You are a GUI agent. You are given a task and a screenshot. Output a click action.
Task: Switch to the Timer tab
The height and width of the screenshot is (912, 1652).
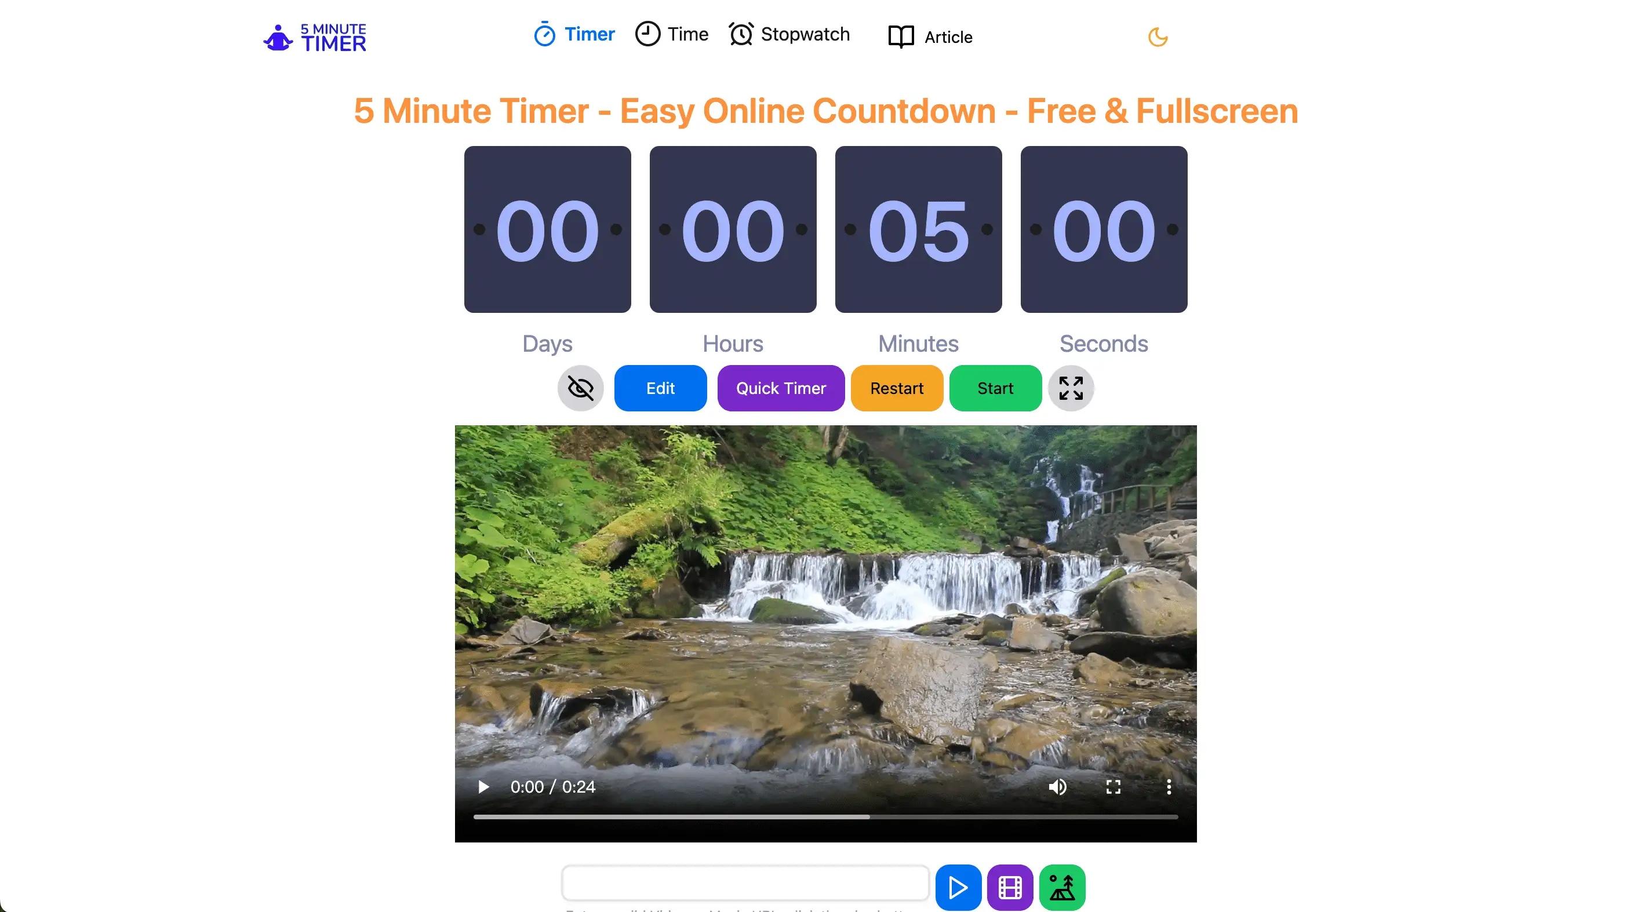(574, 34)
